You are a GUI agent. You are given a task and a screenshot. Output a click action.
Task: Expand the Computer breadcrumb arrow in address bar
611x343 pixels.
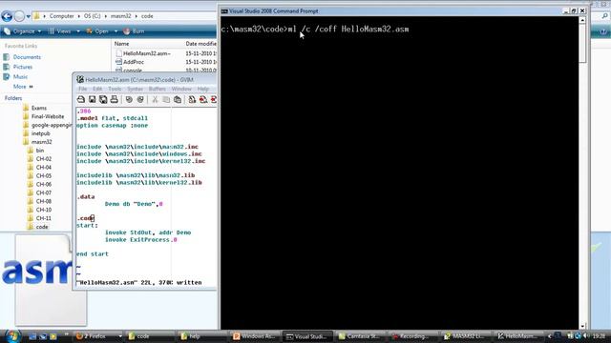point(79,16)
